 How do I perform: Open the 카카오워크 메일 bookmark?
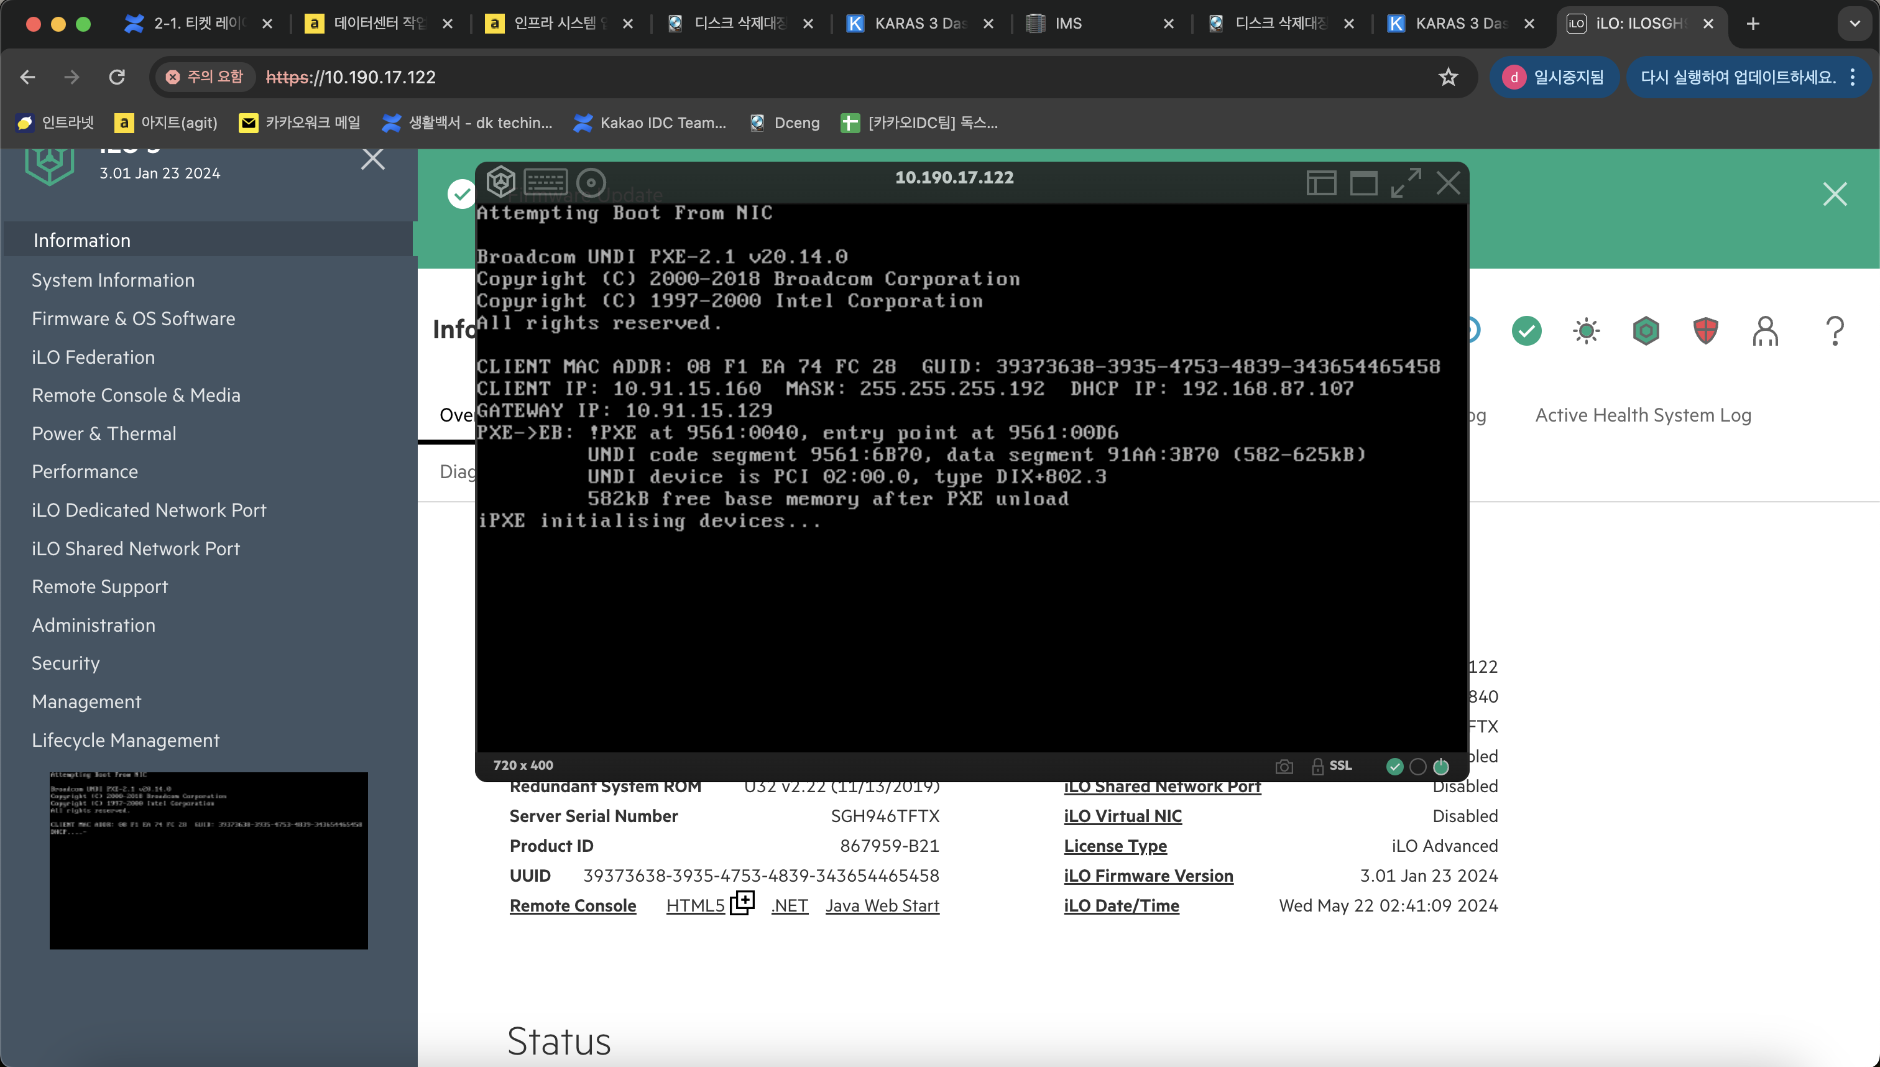[300, 122]
